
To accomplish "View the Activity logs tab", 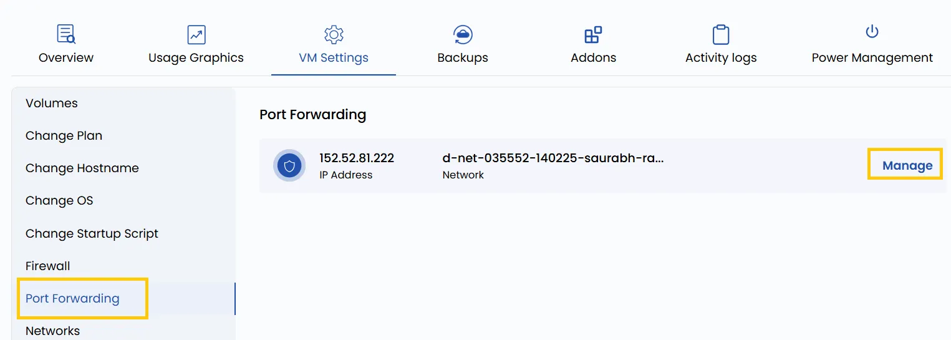I will [x=721, y=57].
